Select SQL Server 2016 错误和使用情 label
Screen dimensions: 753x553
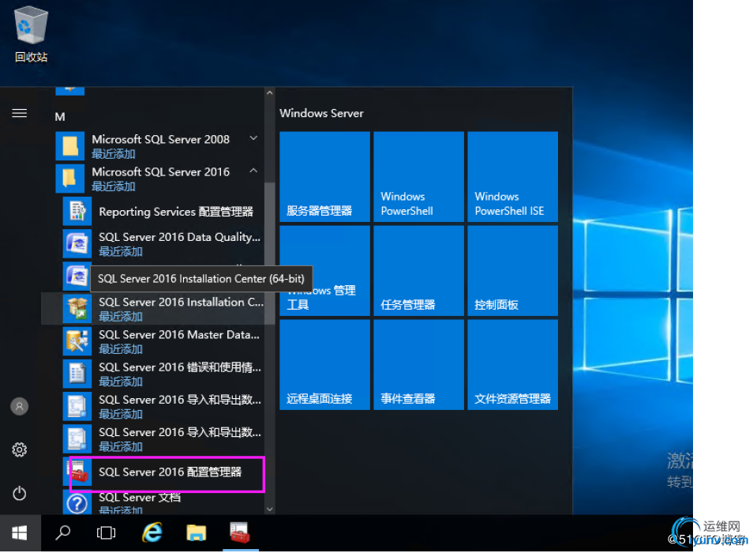pyautogui.click(x=180, y=367)
